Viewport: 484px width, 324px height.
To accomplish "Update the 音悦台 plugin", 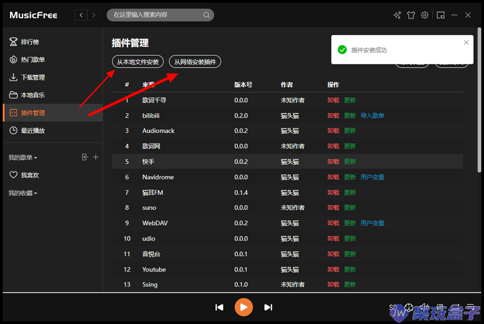I will coord(350,254).
